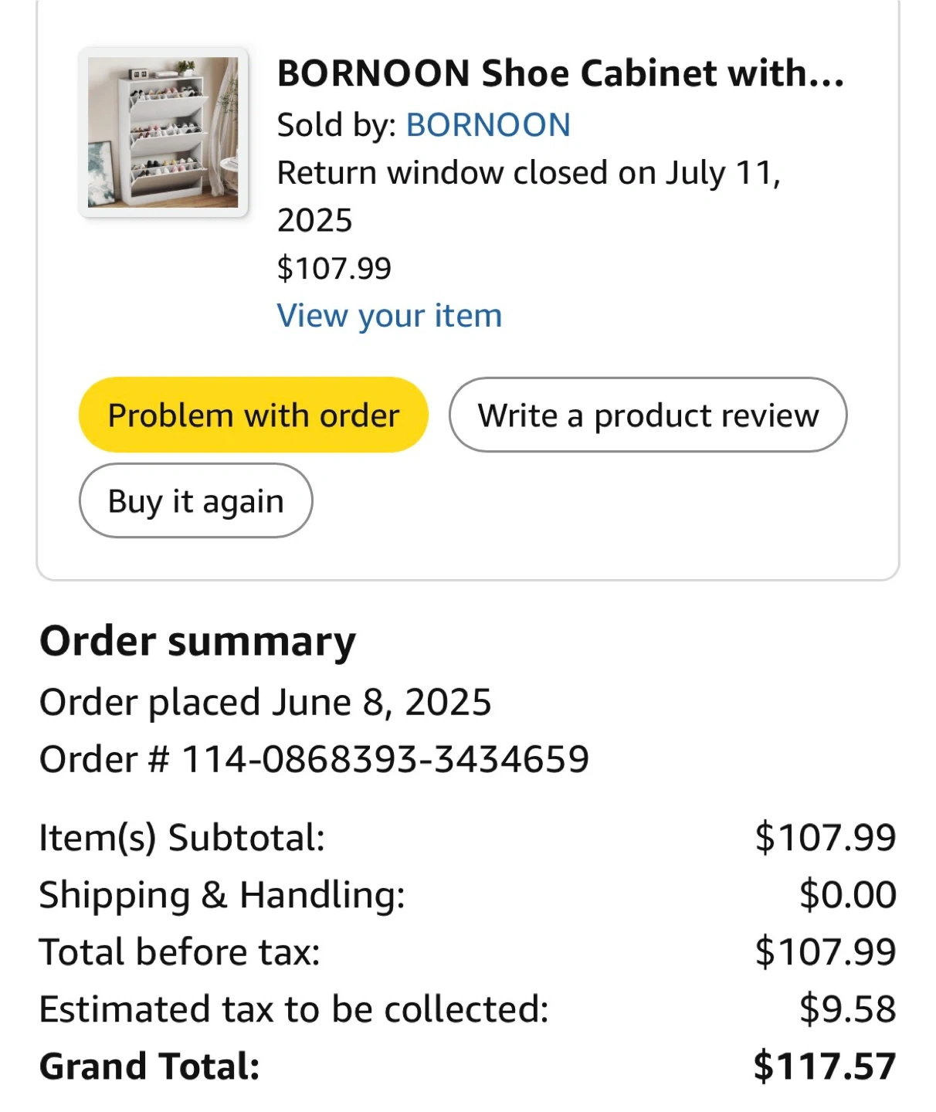Screen dimensions: 936x1112
Task: Tap the $0.00 shipping amount
Action: pyautogui.click(x=847, y=895)
